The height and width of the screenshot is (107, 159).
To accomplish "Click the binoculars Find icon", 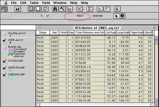I will [x=55, y=9].
